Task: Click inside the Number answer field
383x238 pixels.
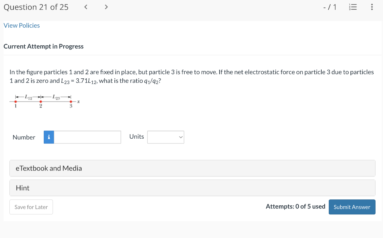Action: (x=87, y=137)
